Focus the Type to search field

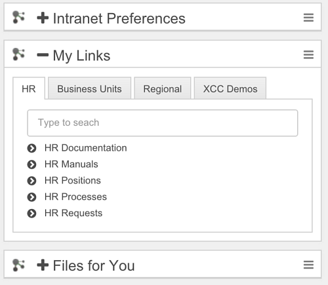click(x=163, y=123)
